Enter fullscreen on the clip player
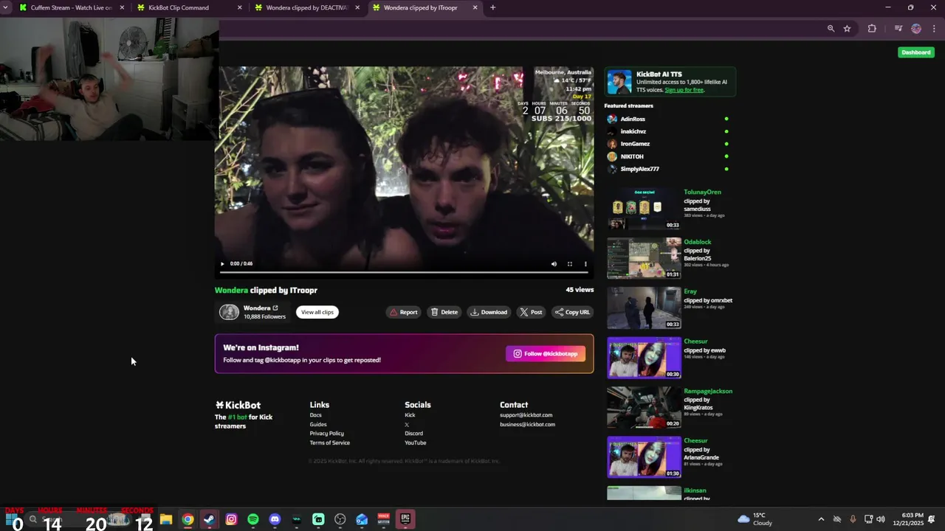The height and width of the screenshot is (531, 945). [x=570, y=263]
